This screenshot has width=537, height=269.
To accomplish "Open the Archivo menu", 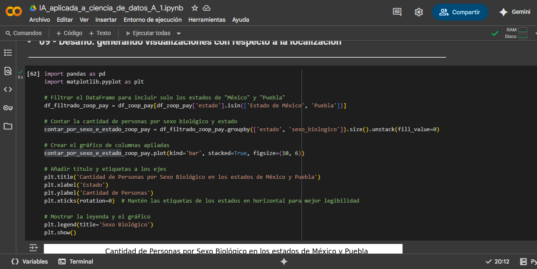I will pyautogui.click(x=40, y=20).
